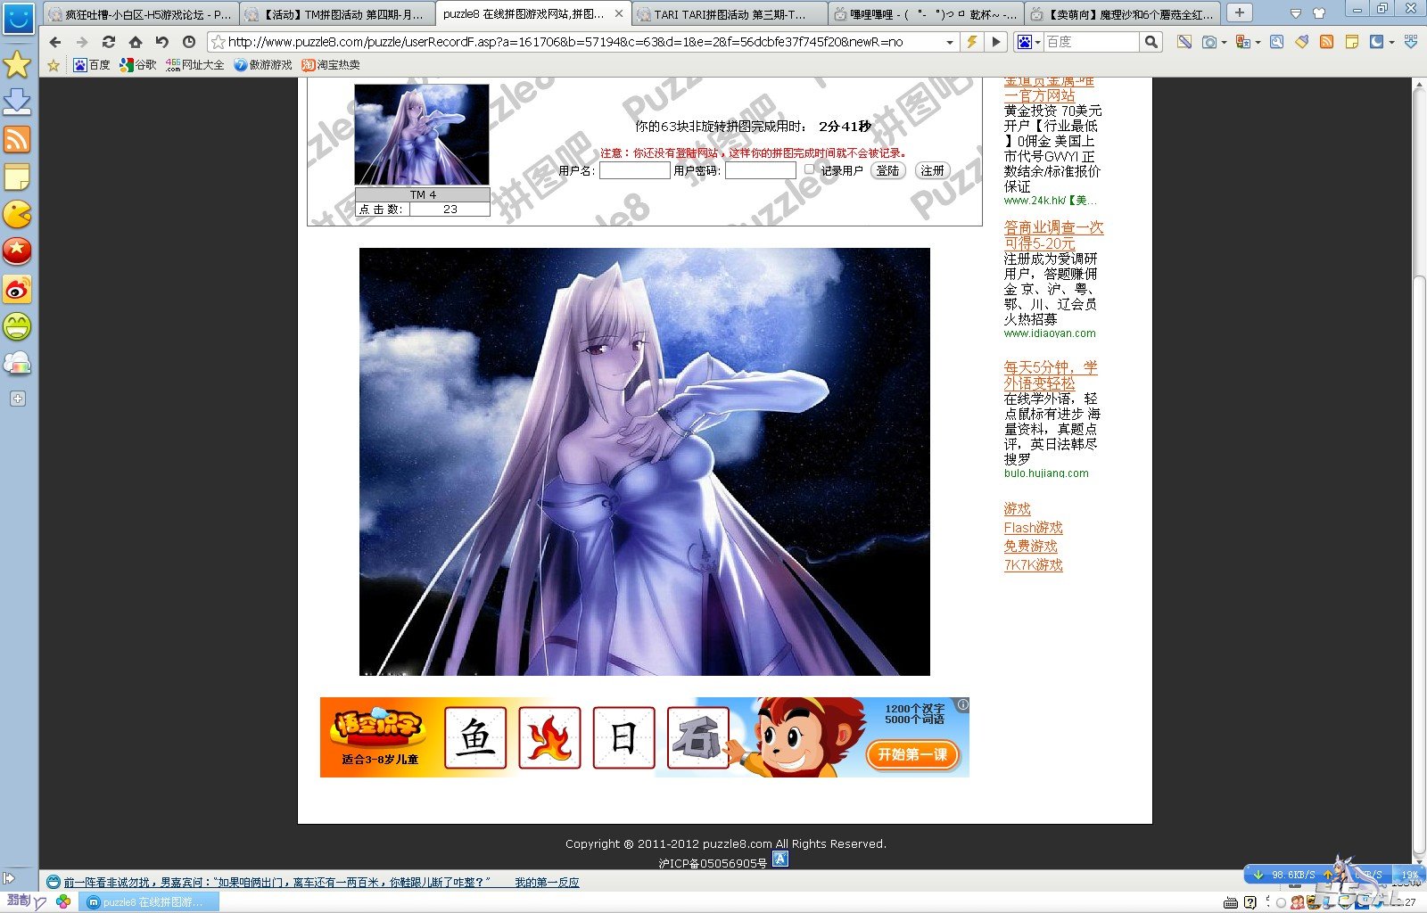Go to the home page
This screenshot has width=1427, height=913.
tap(136, 42)
